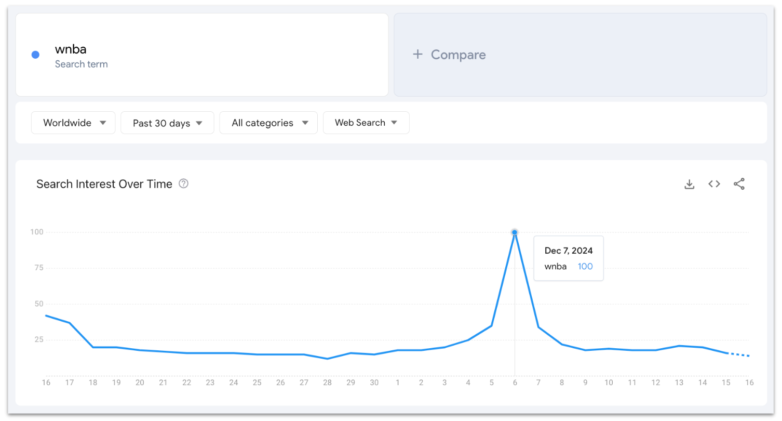Share the Search Interest Over Time chart
782x421 pixels.
pyautogui.click(x=739, y=184)
